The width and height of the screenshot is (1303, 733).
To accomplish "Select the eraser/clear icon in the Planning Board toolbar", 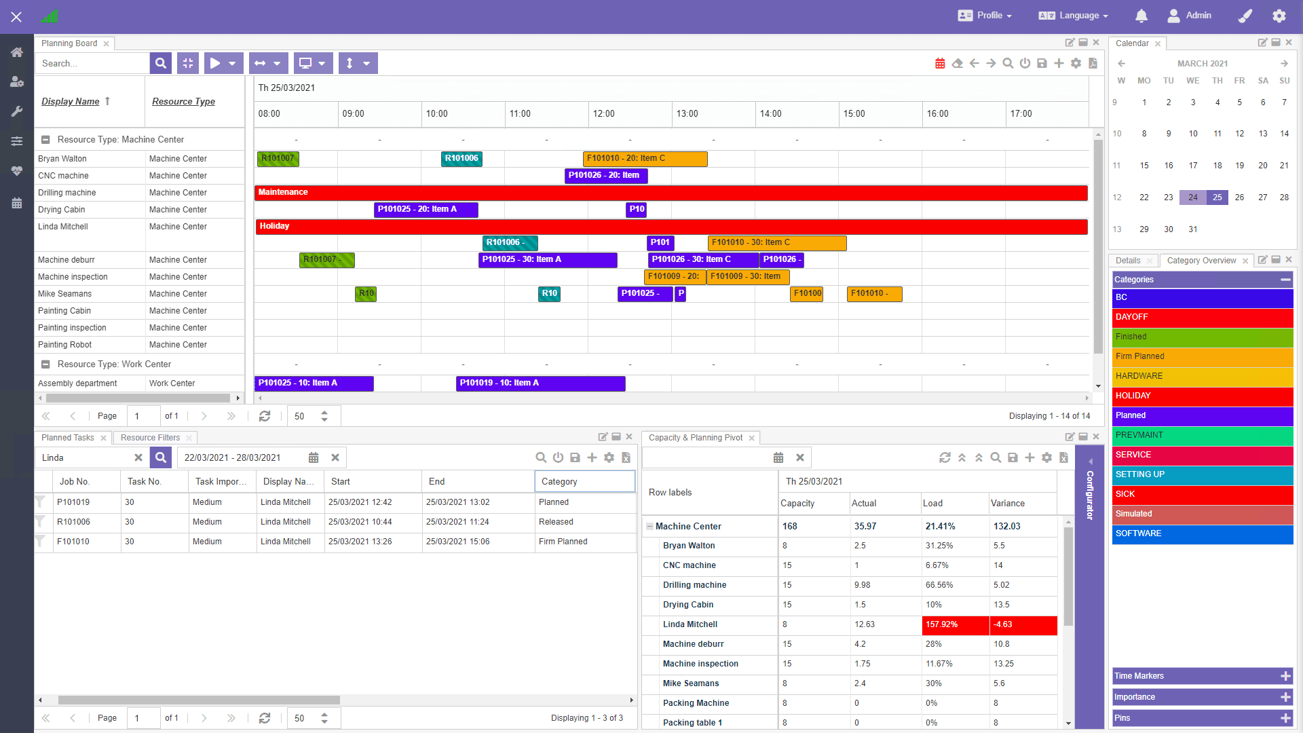I will coord(957,63).
